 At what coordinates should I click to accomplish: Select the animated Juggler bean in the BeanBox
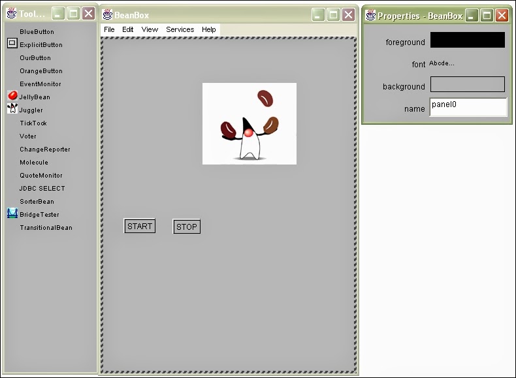250,123
